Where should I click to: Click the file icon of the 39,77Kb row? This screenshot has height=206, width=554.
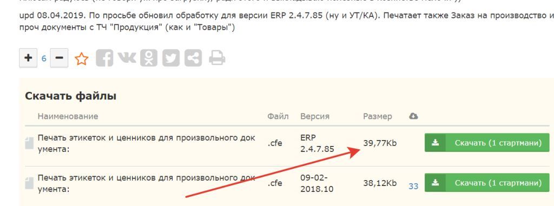coord(29,143)
